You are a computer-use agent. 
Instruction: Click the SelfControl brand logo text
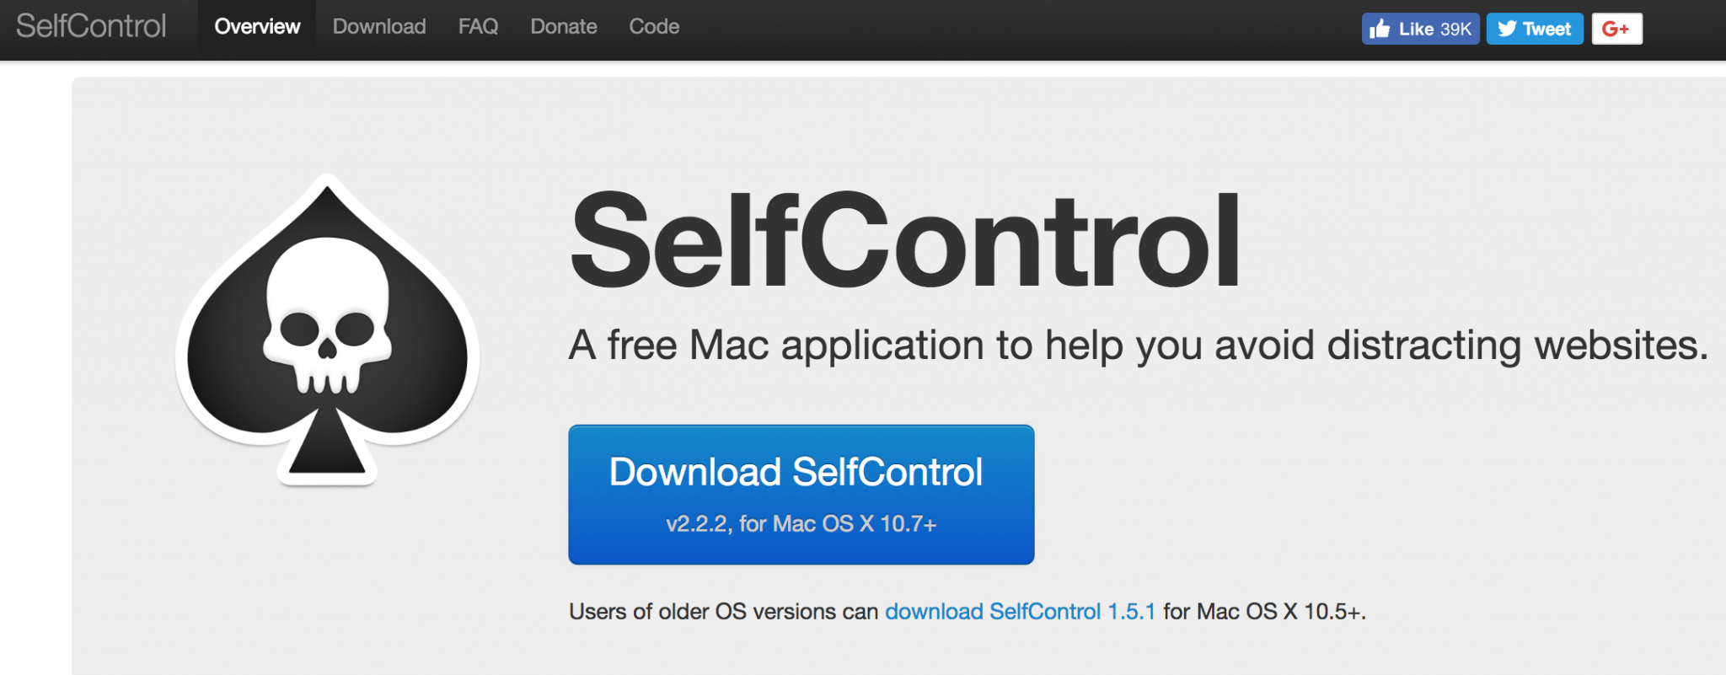pyautogui.click(x=91, y=26)
